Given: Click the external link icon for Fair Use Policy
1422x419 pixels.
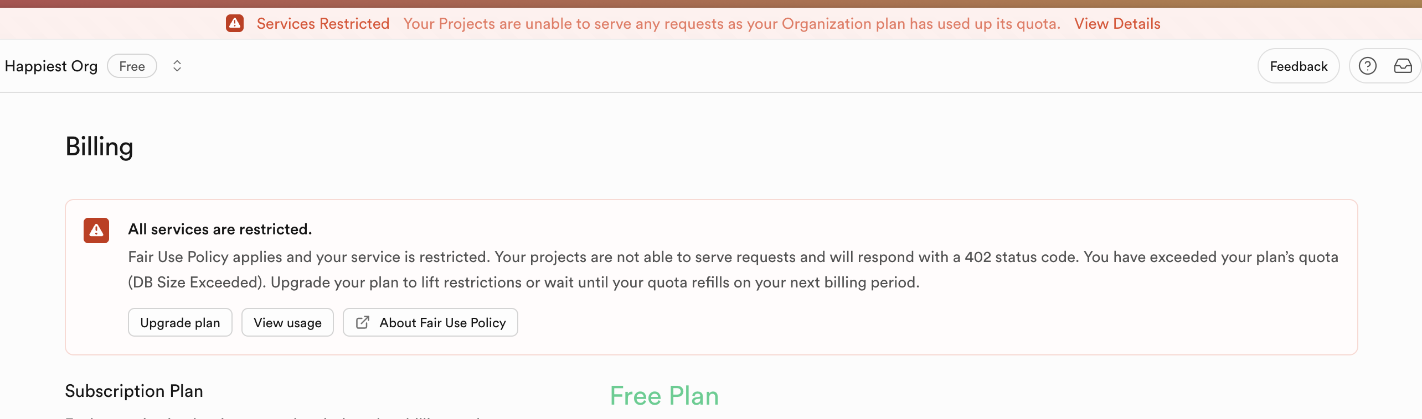Looking at the screenshot, I should (363, 323).
